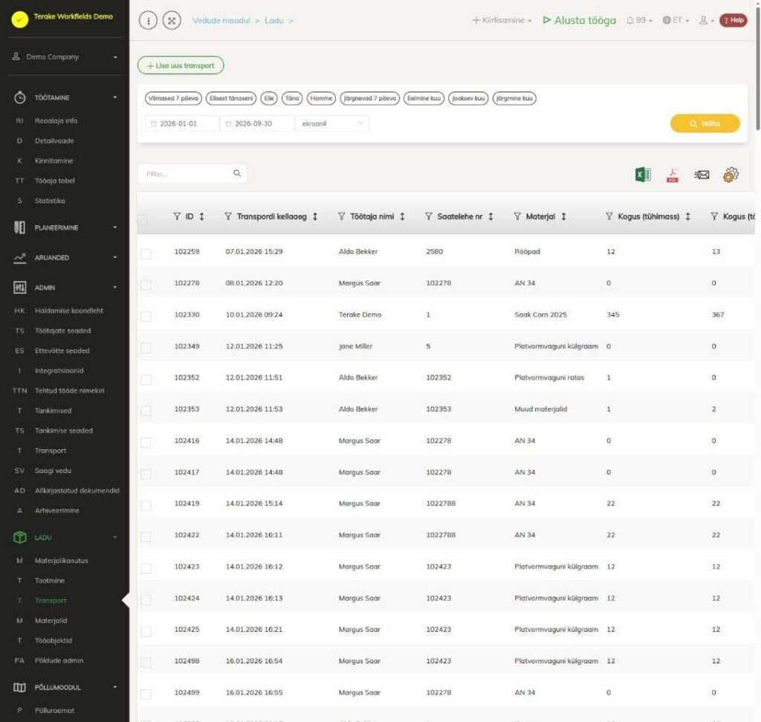Click the filter search magnifier icon
The width and height of the screenshot is (761, 722).
coord(237,173)
